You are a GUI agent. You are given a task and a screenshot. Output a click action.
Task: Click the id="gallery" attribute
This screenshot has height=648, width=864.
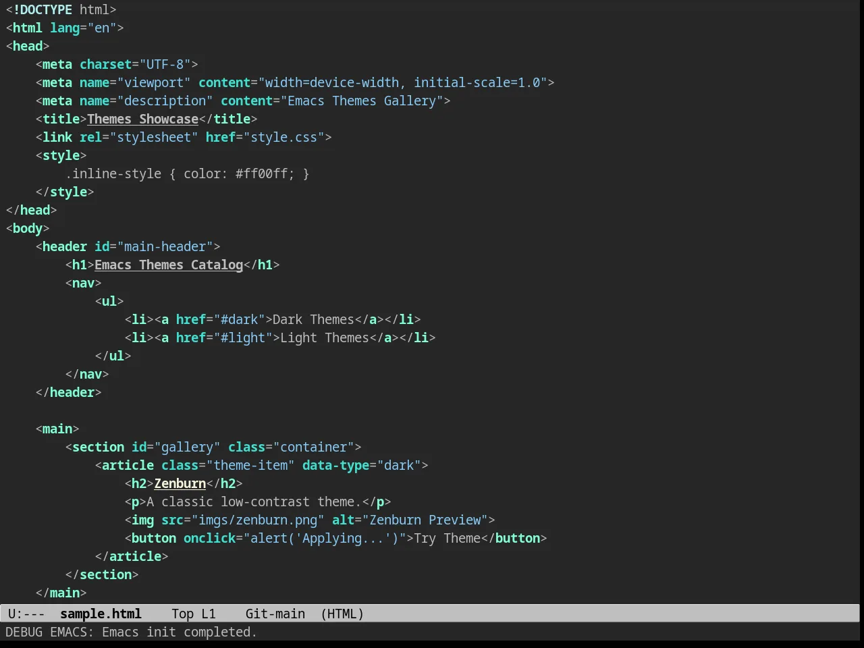(x=176, y=447)
